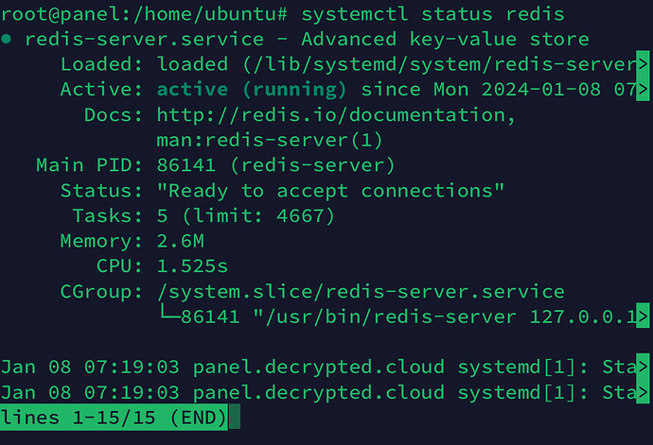Click the truncation arrow on the Loaded line
This screenshot has width=653, height=445.
643,63
